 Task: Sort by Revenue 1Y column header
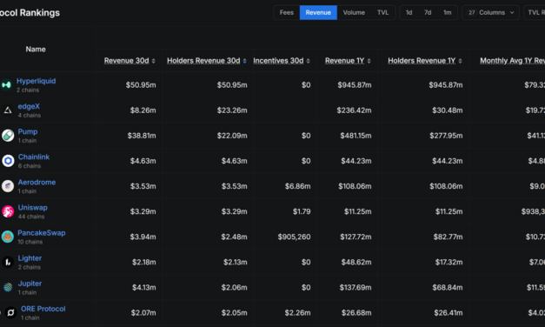(x=344, y=61)
